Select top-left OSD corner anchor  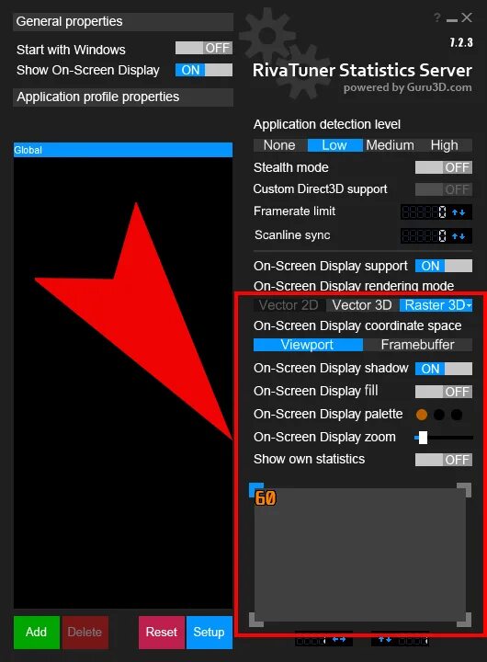pos(255,490)
